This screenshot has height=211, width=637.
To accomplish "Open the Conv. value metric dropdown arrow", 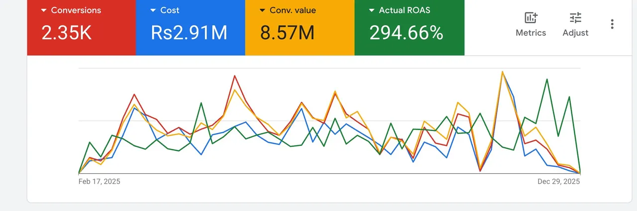I will [263, 10].
